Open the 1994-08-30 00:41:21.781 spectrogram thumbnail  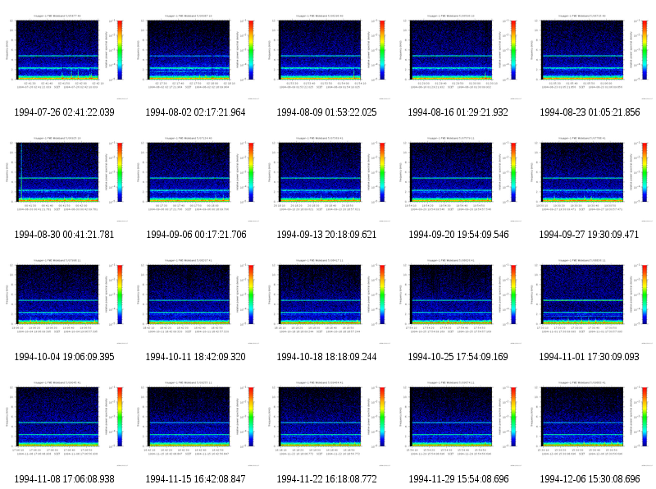65,179
